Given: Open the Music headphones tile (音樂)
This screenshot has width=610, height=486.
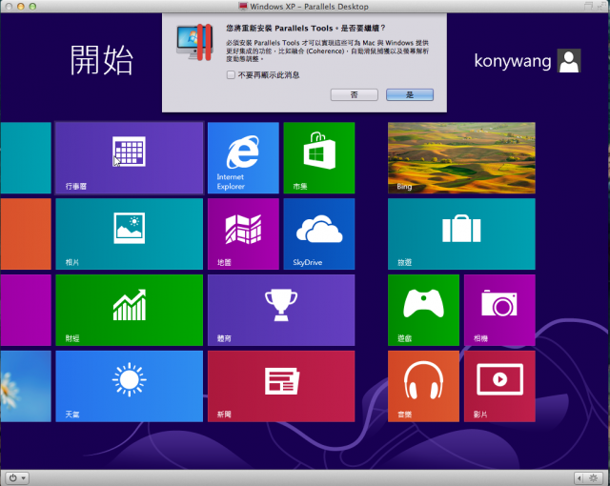Looking at the screenshot, I should click(423, 386).
